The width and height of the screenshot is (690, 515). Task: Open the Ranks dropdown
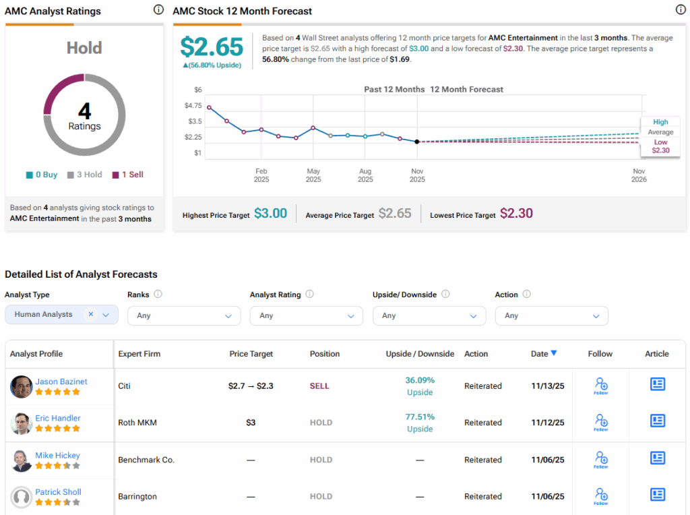tap(184, 315)
